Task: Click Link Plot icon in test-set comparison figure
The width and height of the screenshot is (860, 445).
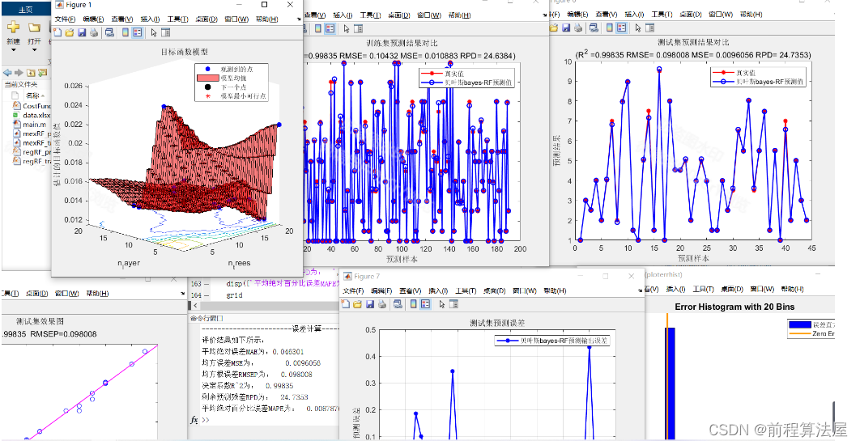Action: [x=594, y=28]
